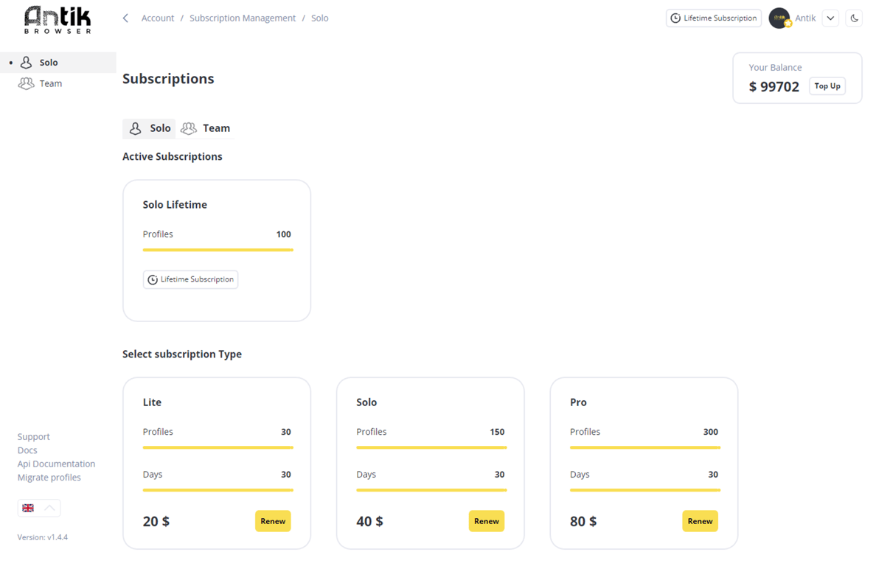Image resolution: width=876 pixels, height=566 pixels.
Task: Renew the Lite 20 $ plan
Action: [x=273, y=521]
